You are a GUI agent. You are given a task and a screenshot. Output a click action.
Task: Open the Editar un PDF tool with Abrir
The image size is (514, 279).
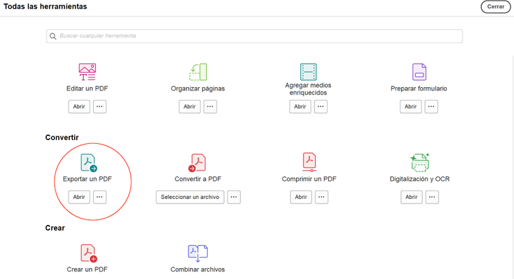click(79, 106)
